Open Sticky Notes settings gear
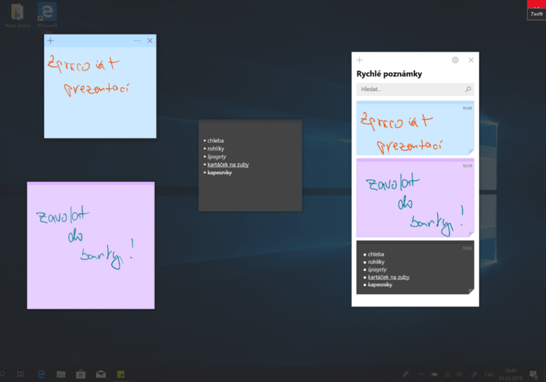Image resolution: width=546 pixels, height=382 pixels. 455,60
